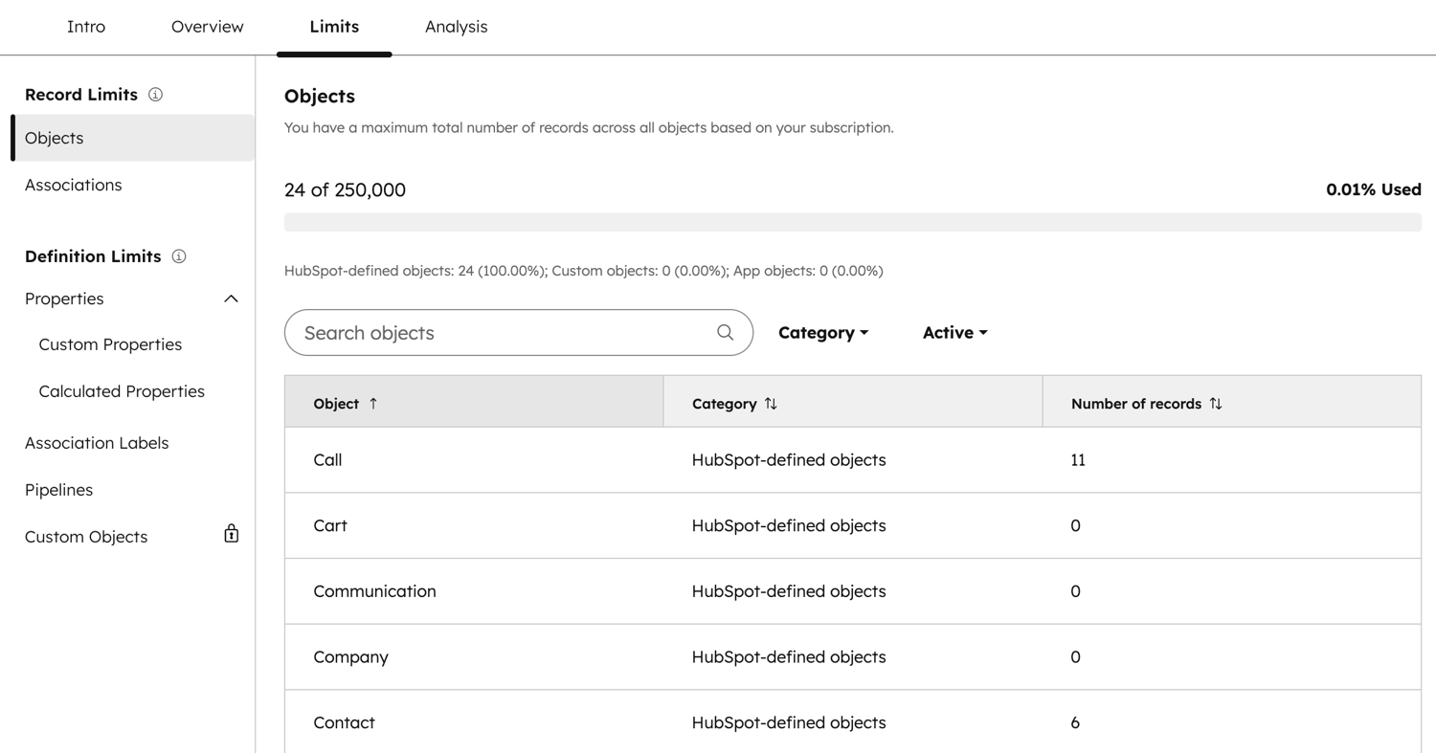Switch to the Analysis tab
The height and width of the screenshot is (753, 1436).
coord(457,27)
